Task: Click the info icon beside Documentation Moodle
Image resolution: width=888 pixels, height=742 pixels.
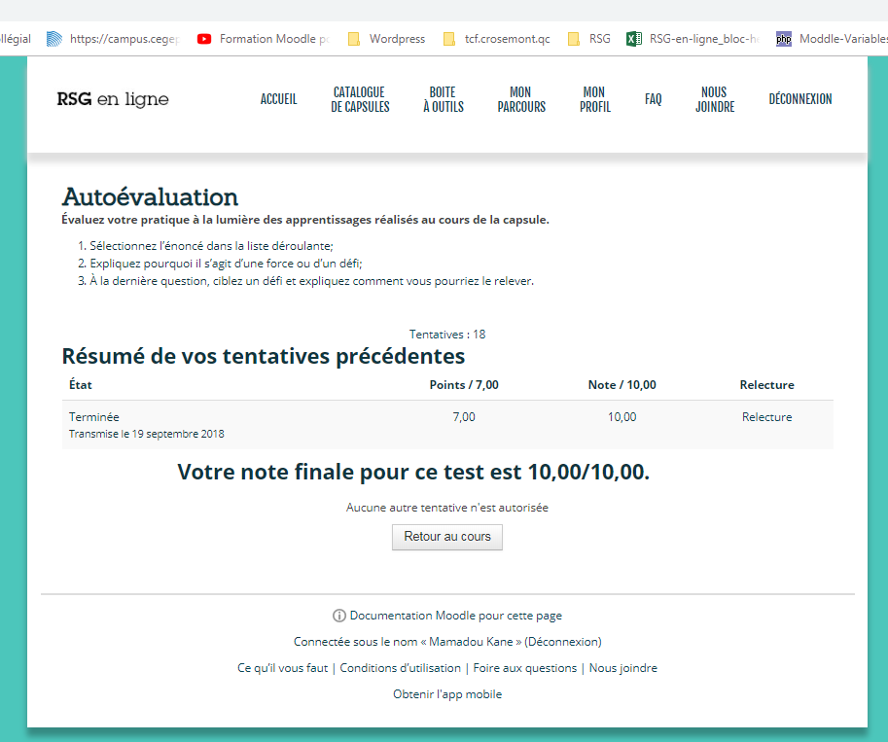Action: 339,616
